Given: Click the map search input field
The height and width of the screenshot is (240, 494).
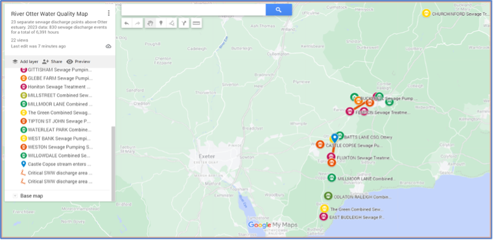Looking at the screenshot, I should (x=193, y=10).
